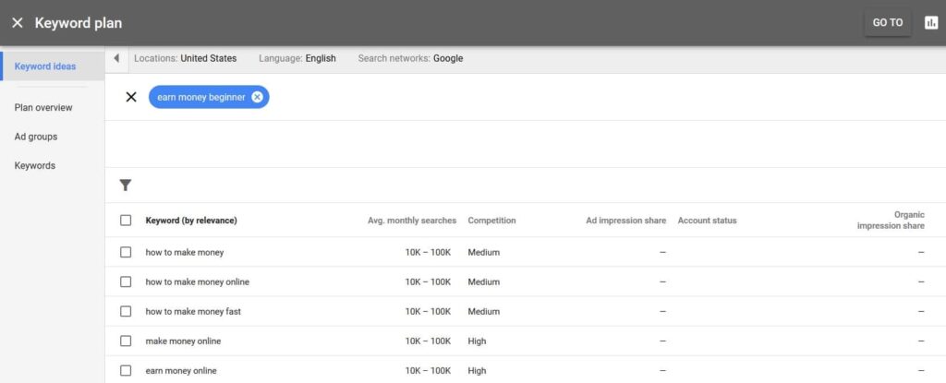Check the 'how to make money' row

click(x=126, y=252)
